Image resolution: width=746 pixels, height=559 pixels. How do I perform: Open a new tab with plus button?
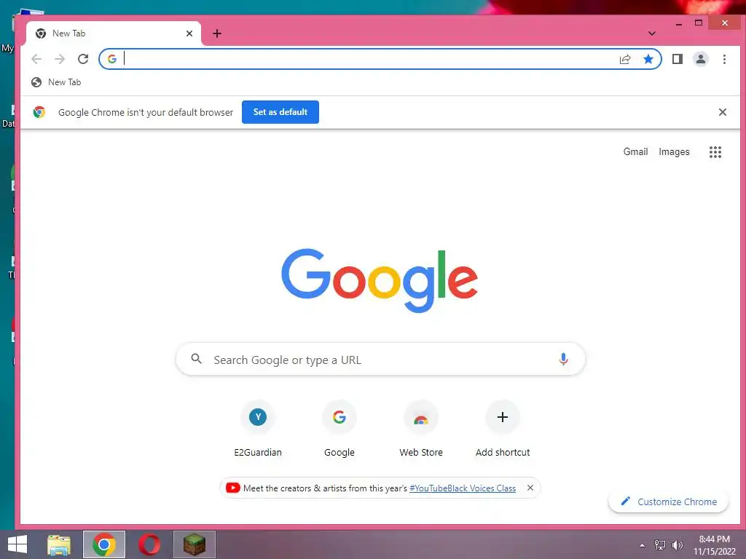pos(217,33)
